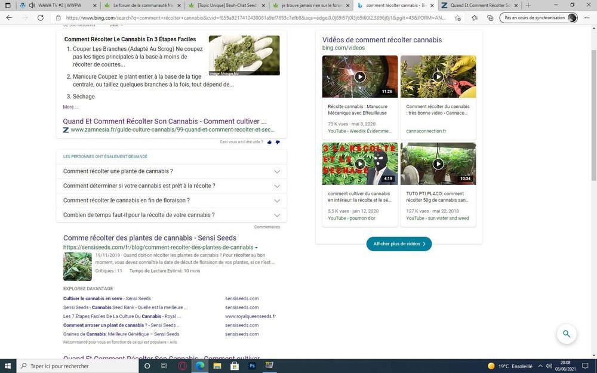Open Edge settings and more menu
This screenshot has height=373, width=597.
pyautogui.click(x=587, y=18)
